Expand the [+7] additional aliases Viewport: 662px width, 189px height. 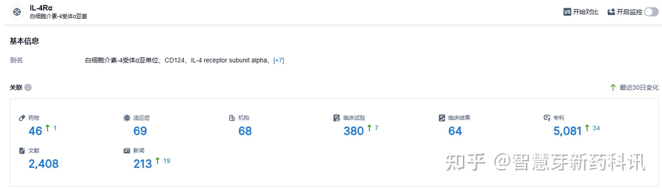pos(279,60)
